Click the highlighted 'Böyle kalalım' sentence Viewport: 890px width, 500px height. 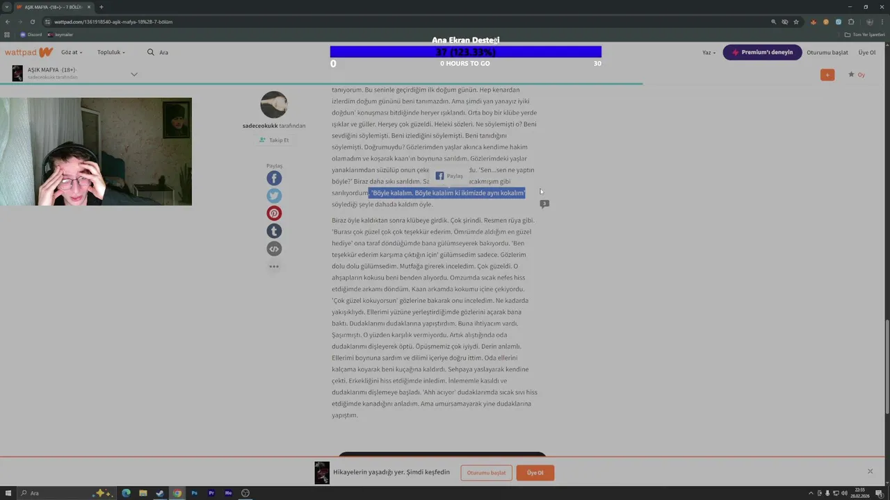pyautogui.click(x=446, y=193)
